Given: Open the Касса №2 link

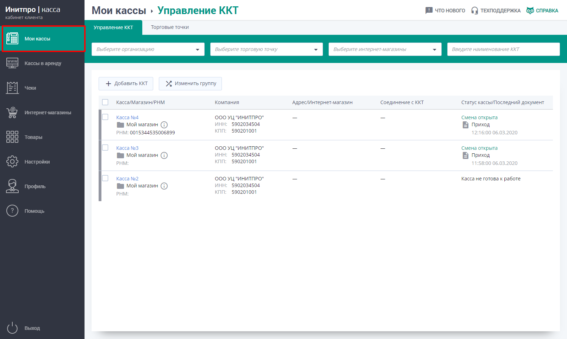Looking at the screenshot, I should pos(127,179).
